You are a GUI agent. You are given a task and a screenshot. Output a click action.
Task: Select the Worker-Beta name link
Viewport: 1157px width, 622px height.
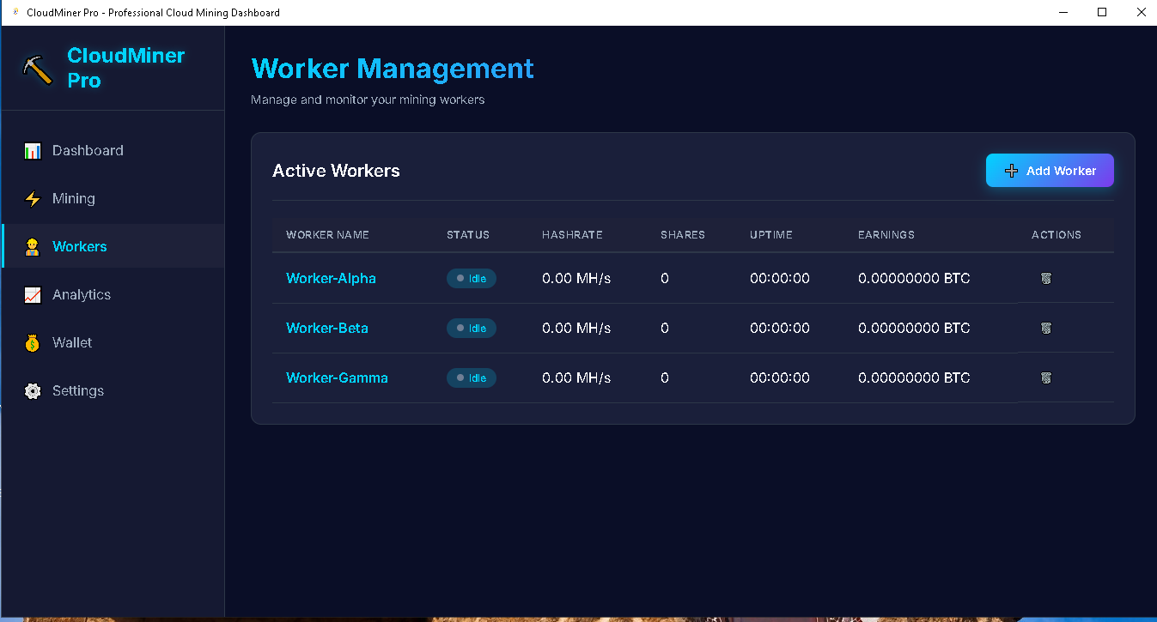click(326, 329)
